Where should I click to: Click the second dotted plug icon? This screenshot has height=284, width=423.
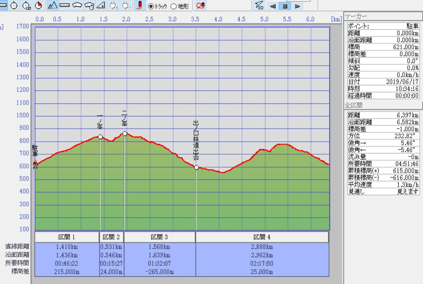tap(126, 6)
